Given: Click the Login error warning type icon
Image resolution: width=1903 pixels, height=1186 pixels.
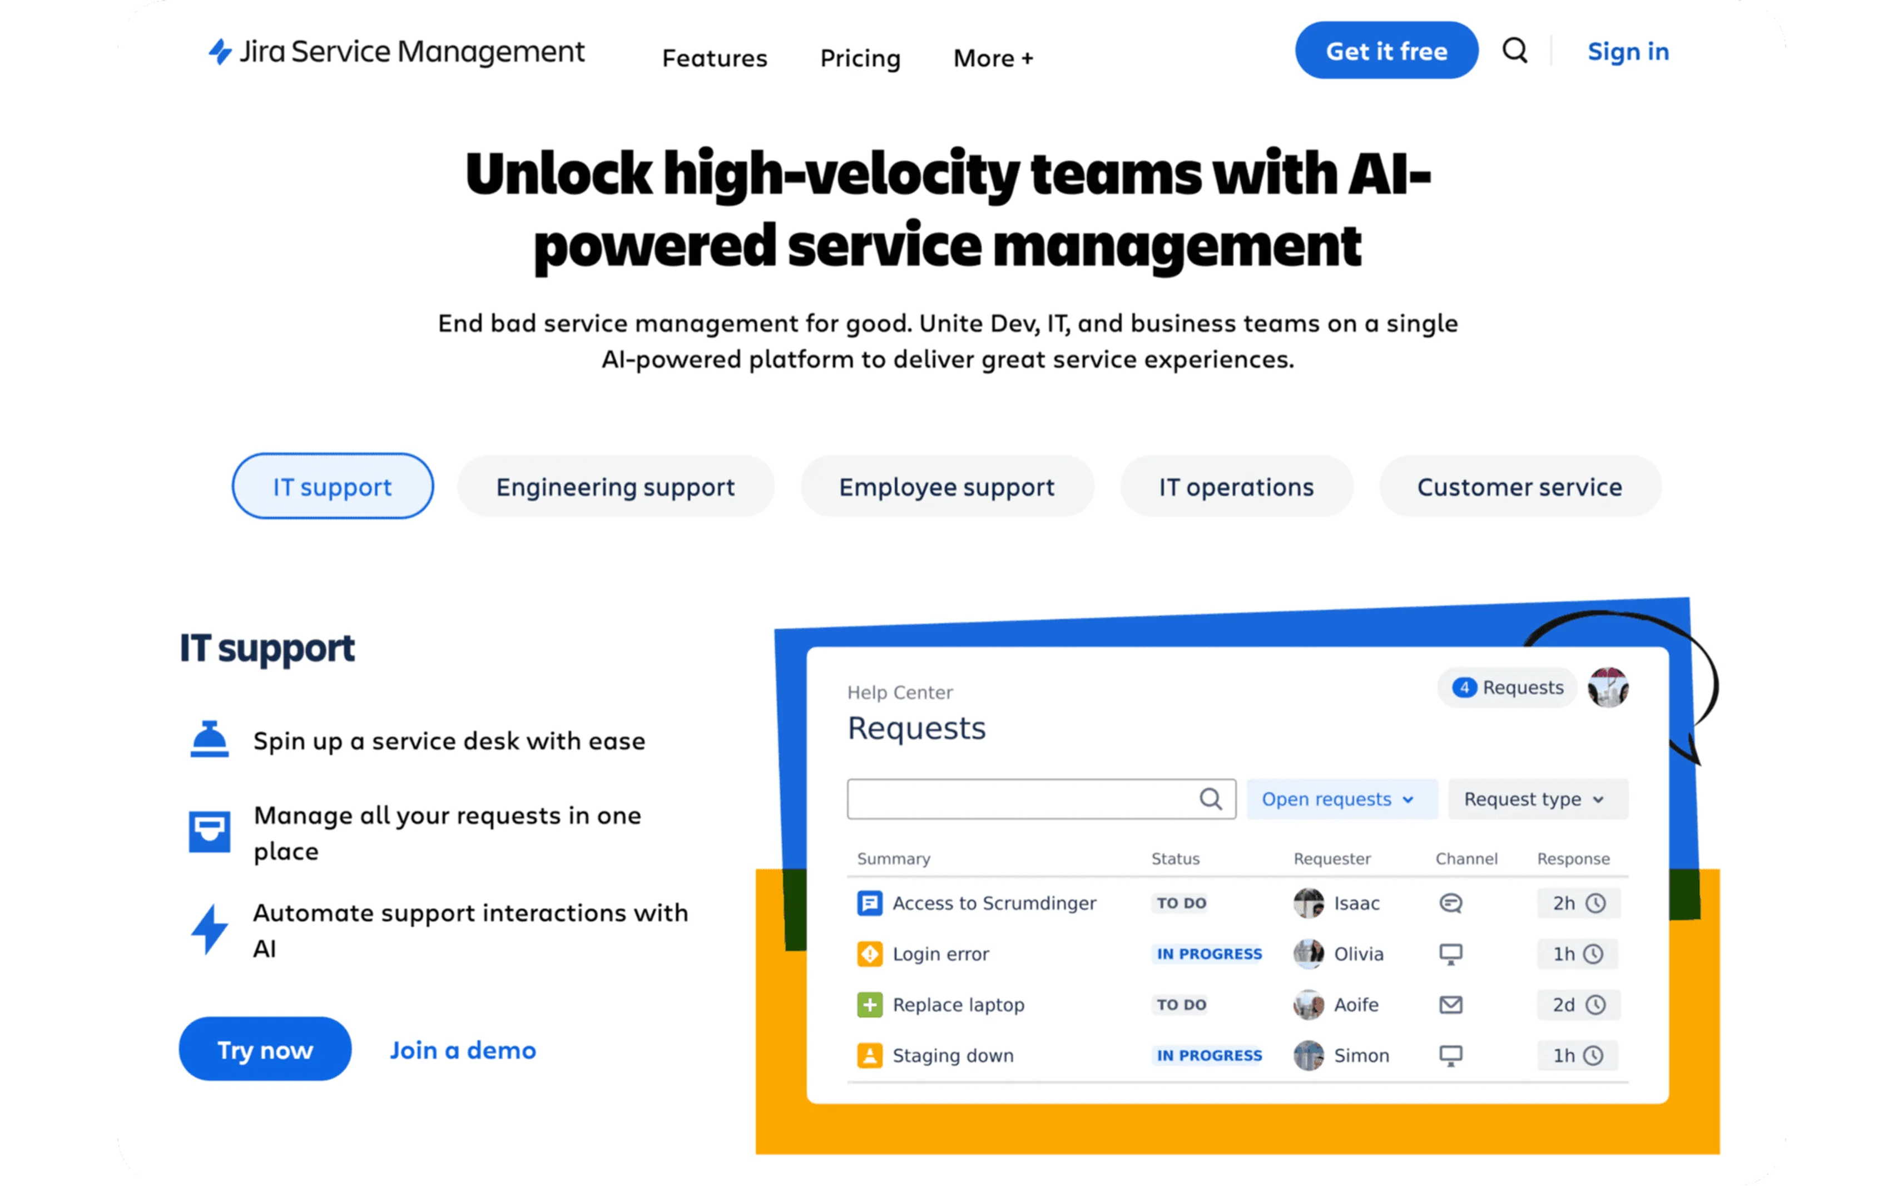Looking at the screenshot, I should pyautogui.click(x=869, y=954).
